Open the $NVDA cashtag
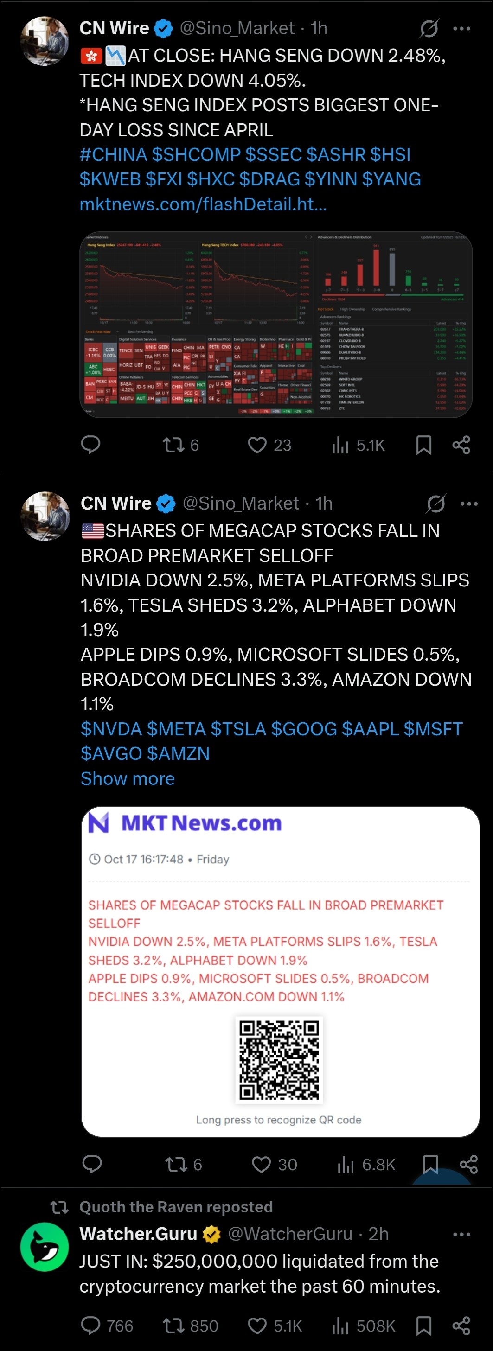This screenshot has height=1351, width=493. pyautogui.click(x=111, y=729)
